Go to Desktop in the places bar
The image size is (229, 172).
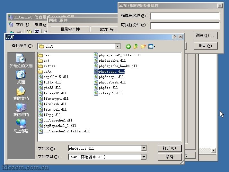pos(21,77)
